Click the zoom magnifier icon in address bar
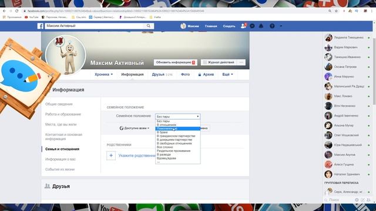The width and height of the screenshot is (376, 211). (x=330, y=11)
